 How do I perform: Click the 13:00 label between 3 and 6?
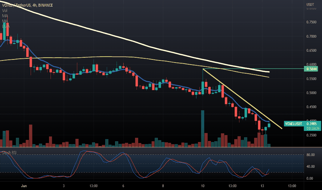coord(93,186)
